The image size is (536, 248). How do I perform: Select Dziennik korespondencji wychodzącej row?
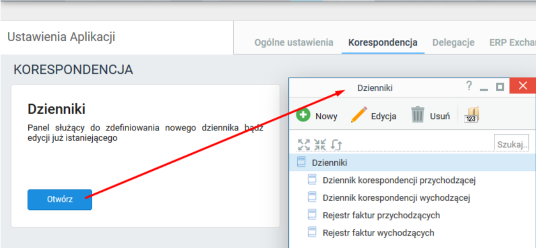[412, 197]
